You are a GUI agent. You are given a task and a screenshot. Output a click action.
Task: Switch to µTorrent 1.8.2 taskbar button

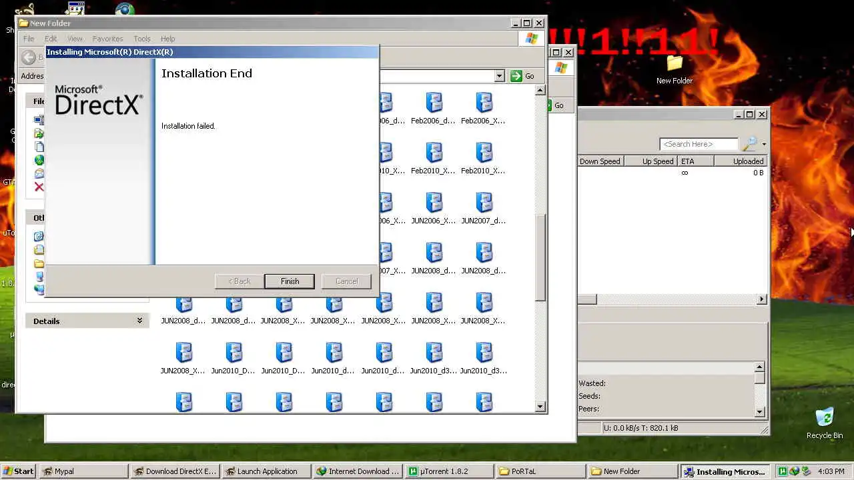450,471
